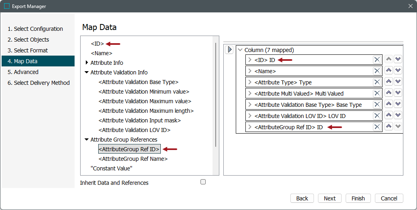Collapse the Column (7 mapped) list
This screenshot has height=210, width=417.
pyautogui.click(x=240, y=50)
